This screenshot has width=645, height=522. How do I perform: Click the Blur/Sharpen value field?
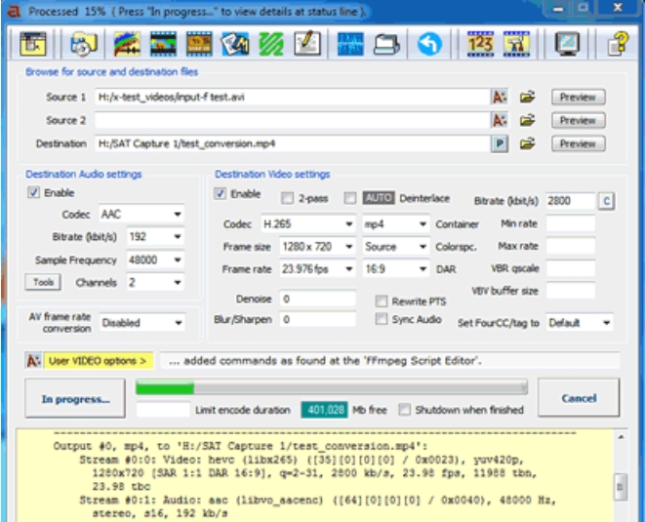point(317,320)
